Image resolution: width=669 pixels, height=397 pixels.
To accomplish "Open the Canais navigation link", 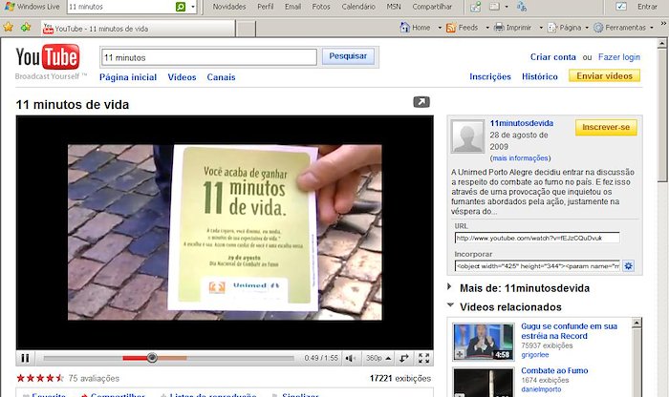I will pos(221,77).
